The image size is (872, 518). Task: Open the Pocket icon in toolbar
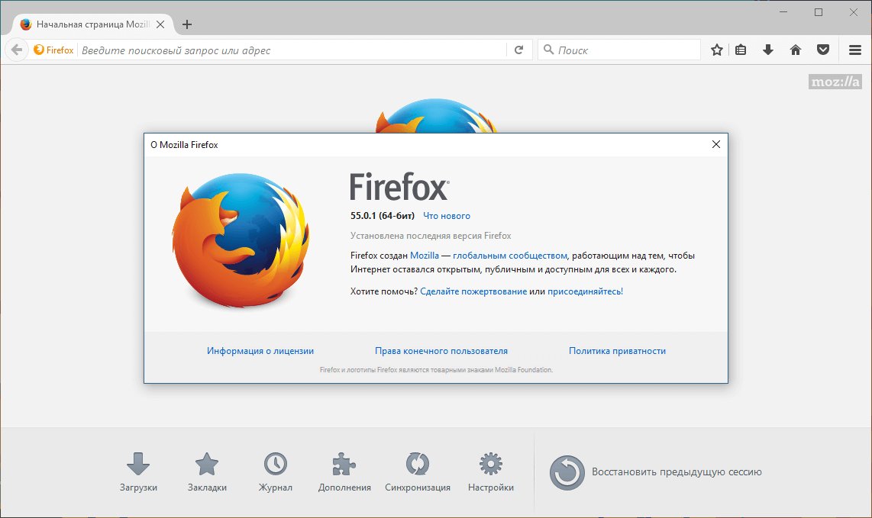click(x=823, y=50)
